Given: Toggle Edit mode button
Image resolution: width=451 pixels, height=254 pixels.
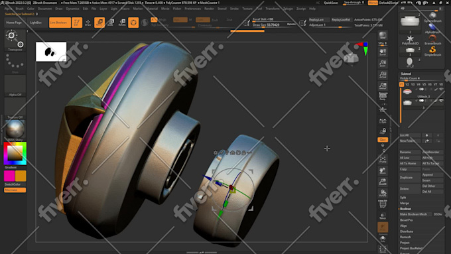Looking at the screenshot, I should point(77,23).
